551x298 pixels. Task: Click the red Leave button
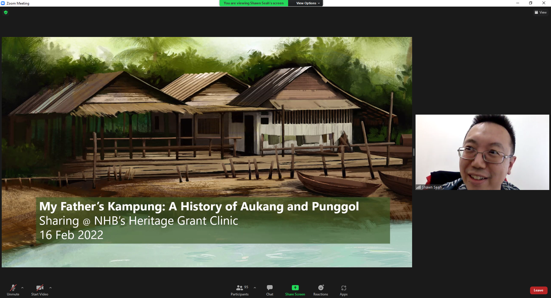538,290
